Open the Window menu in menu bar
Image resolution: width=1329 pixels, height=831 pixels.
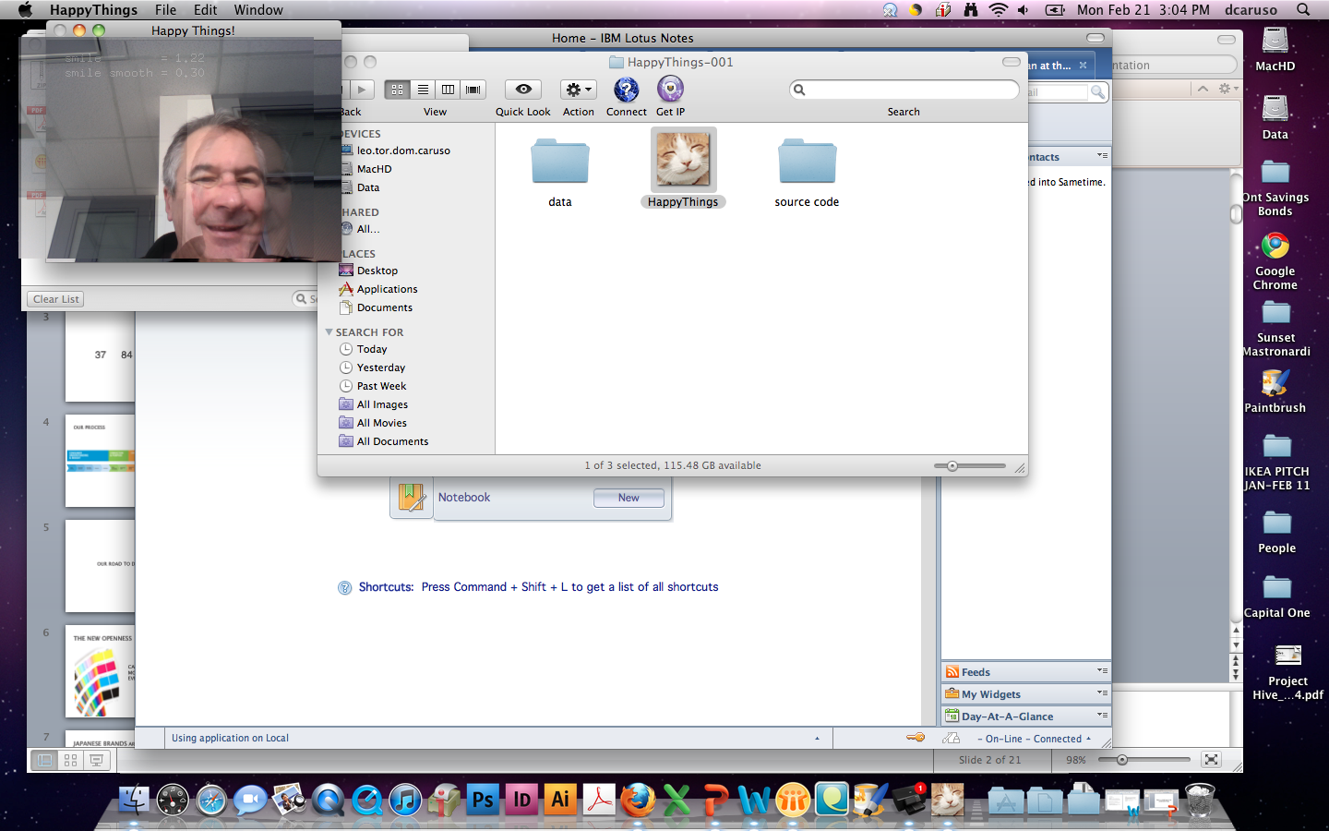pyautogui.click(x=258, y=10)
